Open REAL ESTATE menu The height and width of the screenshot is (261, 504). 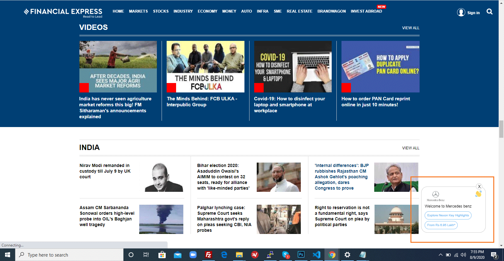point(299,11)
